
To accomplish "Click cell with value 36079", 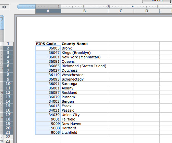I will pos(48,97).
